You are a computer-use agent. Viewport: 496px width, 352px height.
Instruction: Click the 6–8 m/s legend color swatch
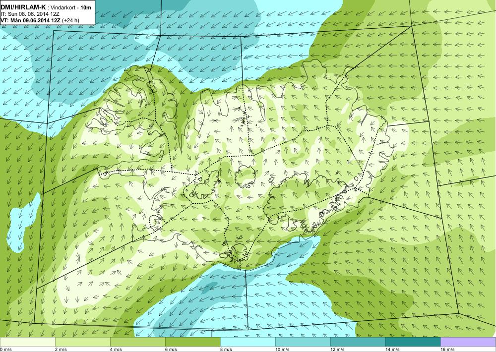[193, 342]
